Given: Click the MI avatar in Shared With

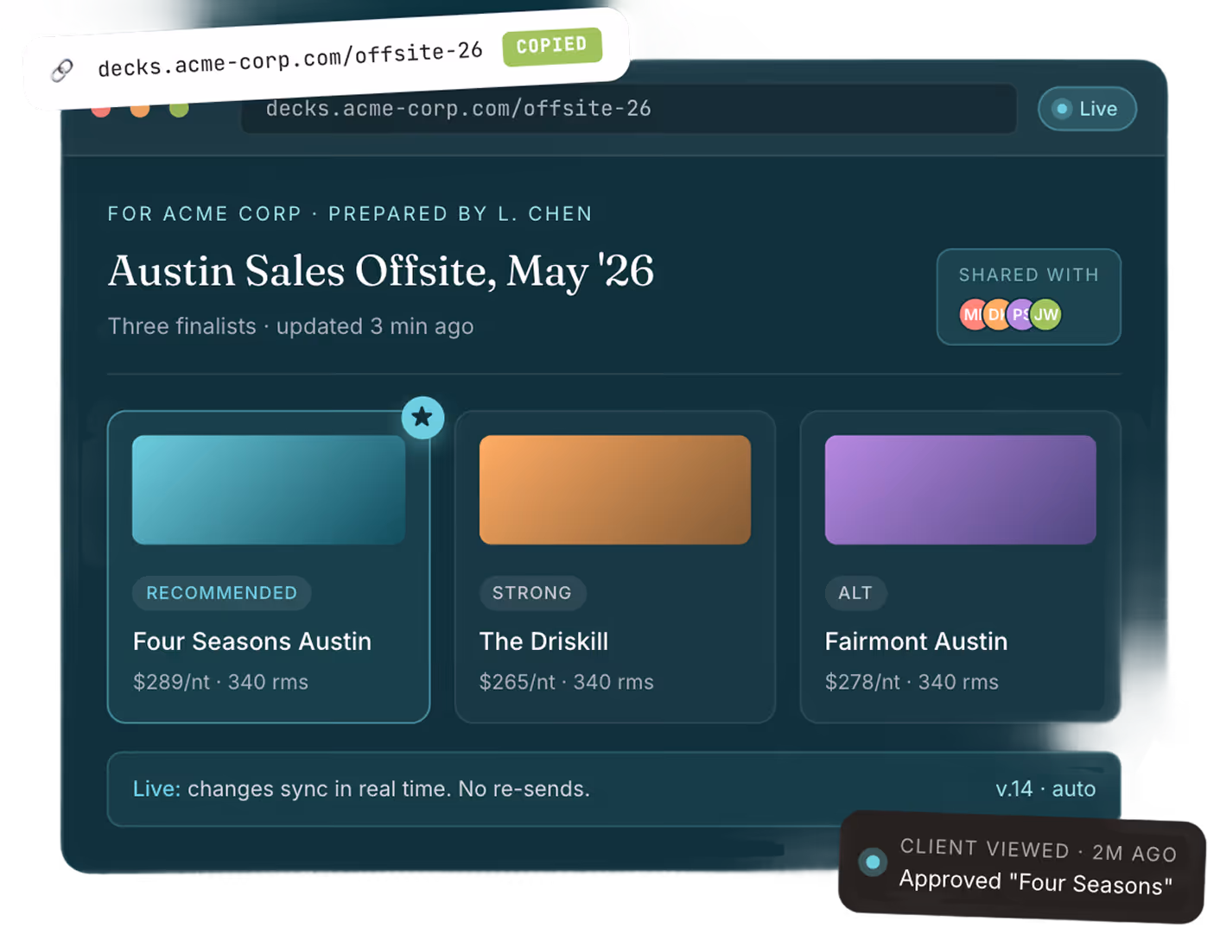Looking at the screenshot, I should coord(971,315).
